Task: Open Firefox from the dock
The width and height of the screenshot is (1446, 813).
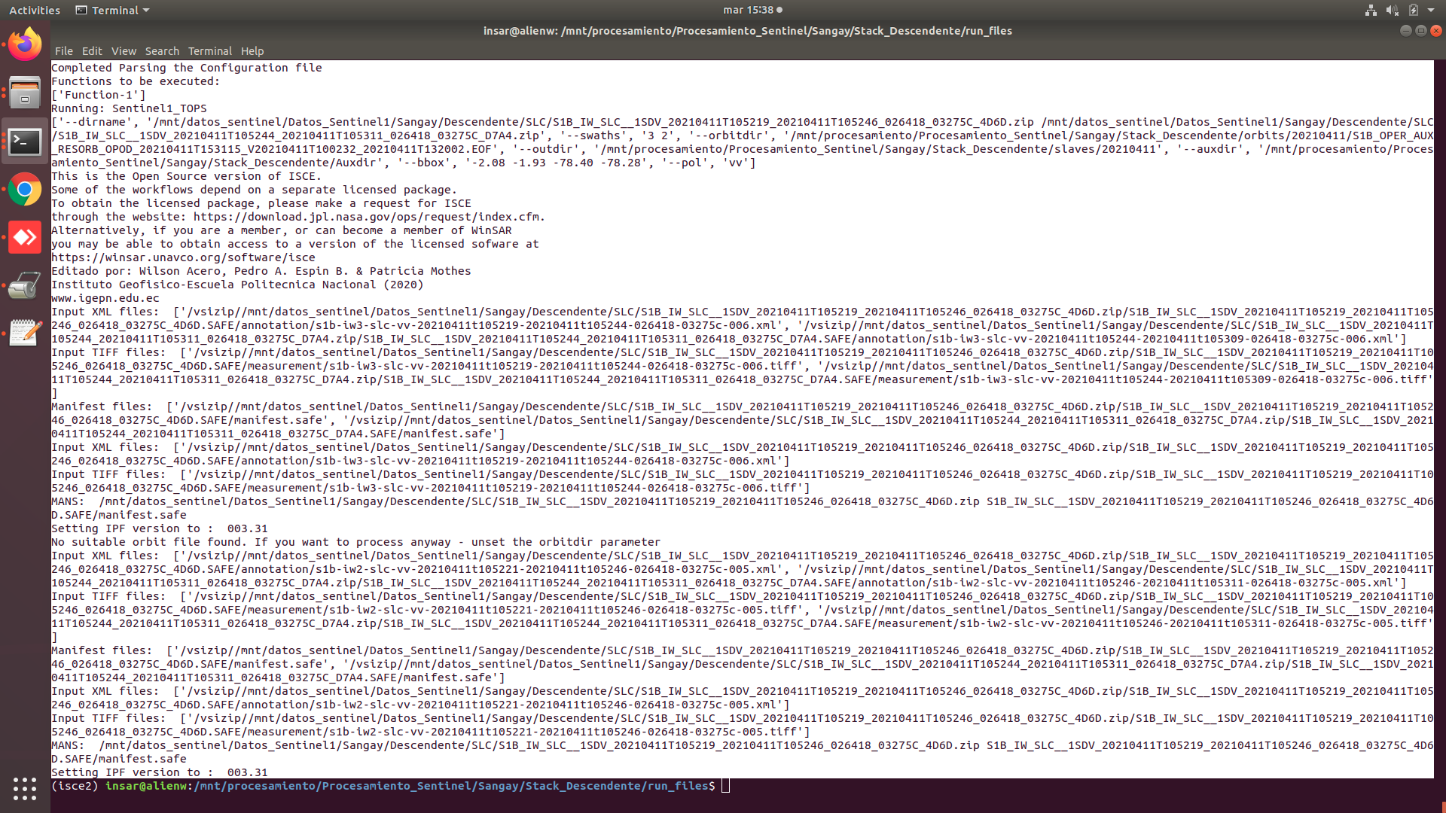Action: 25,43
